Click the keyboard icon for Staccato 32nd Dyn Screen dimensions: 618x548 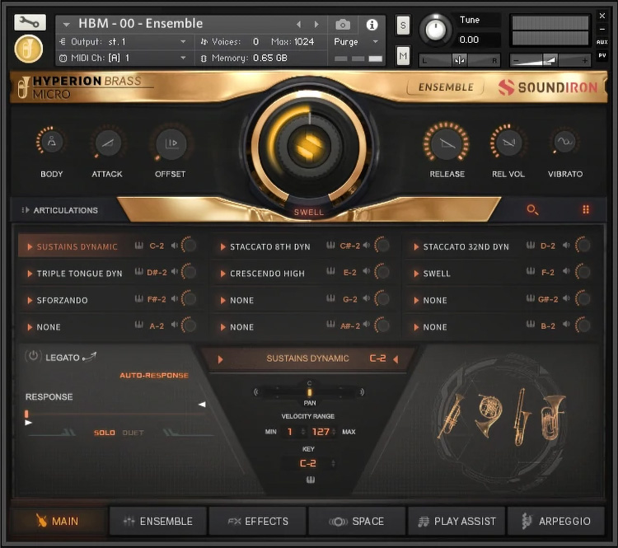[531, 246]
